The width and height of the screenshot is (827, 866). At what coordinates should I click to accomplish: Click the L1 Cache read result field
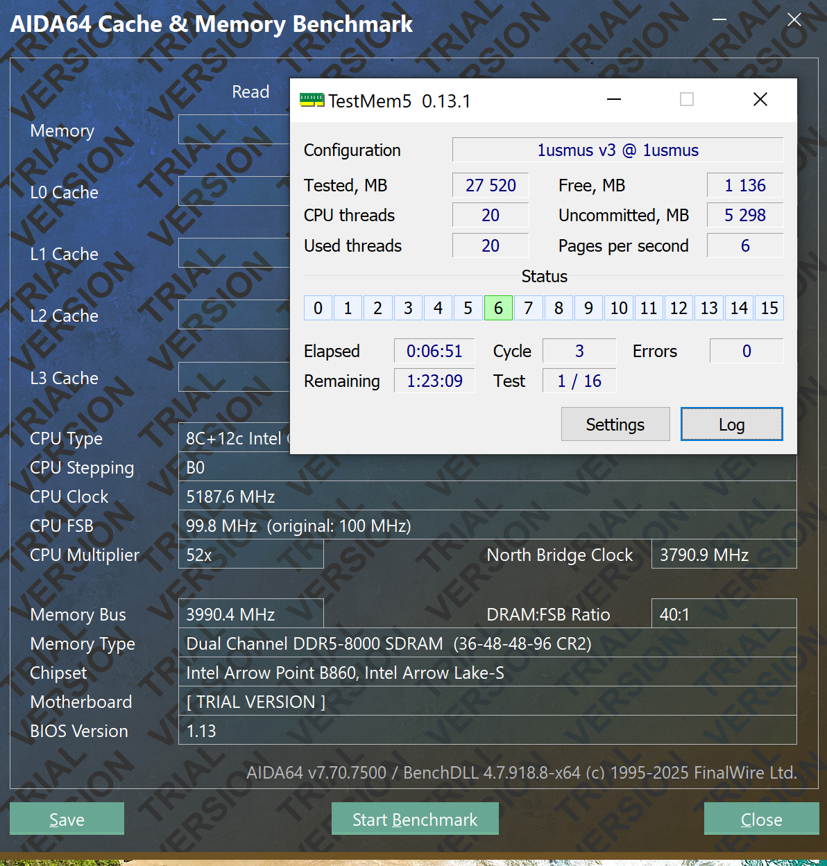click(x=234, y=253)
